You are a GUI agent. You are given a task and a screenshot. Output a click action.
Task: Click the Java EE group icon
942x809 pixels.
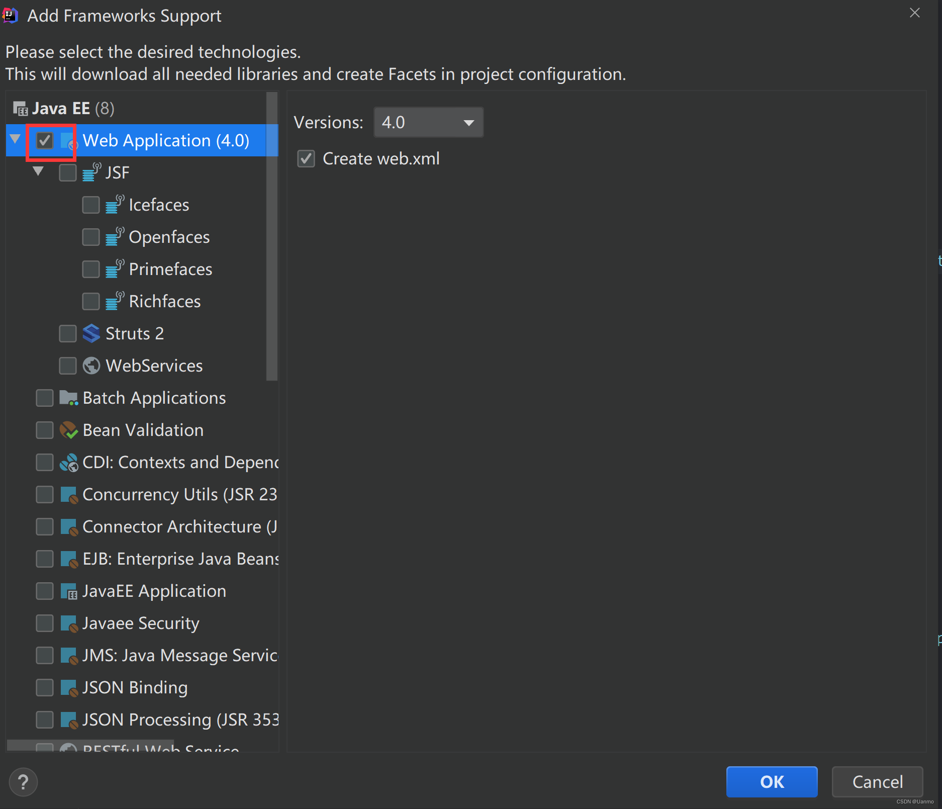click(x=20, y=109)
